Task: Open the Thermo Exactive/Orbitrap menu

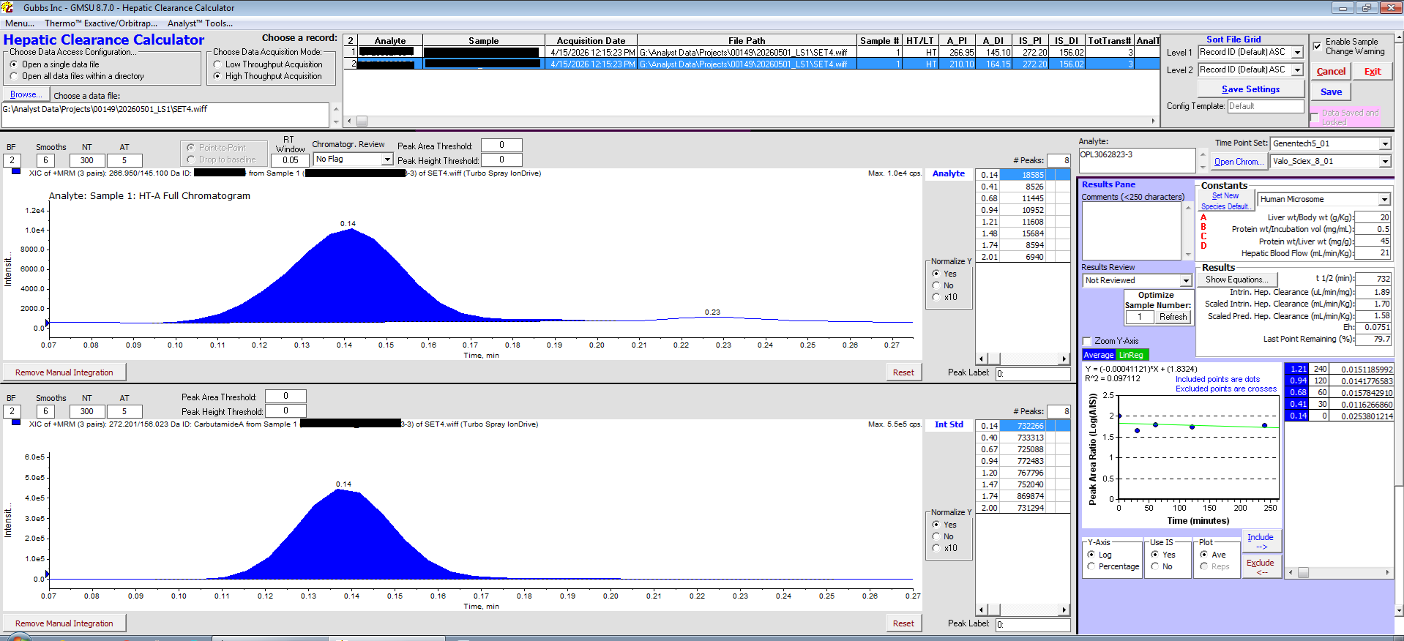Action: [101, 23]
